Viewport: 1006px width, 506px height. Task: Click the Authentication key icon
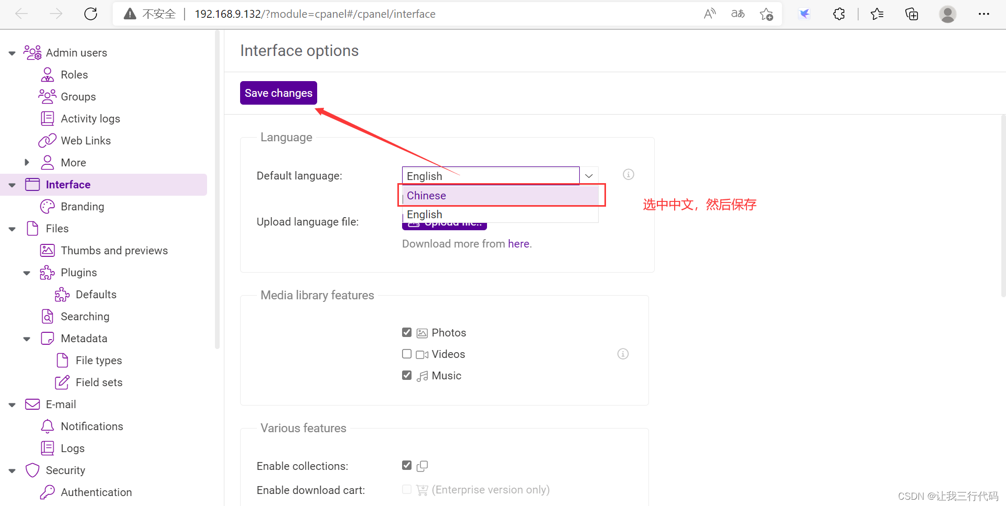pos(48,492)
